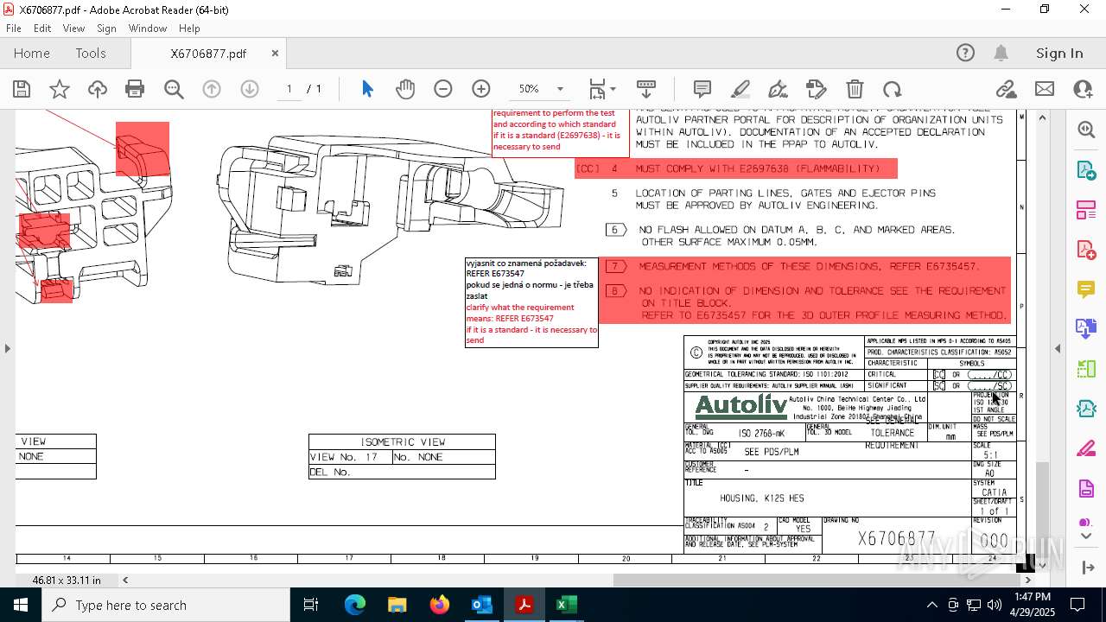Open the File menu
1106x622 pixels.
[14, 29]
